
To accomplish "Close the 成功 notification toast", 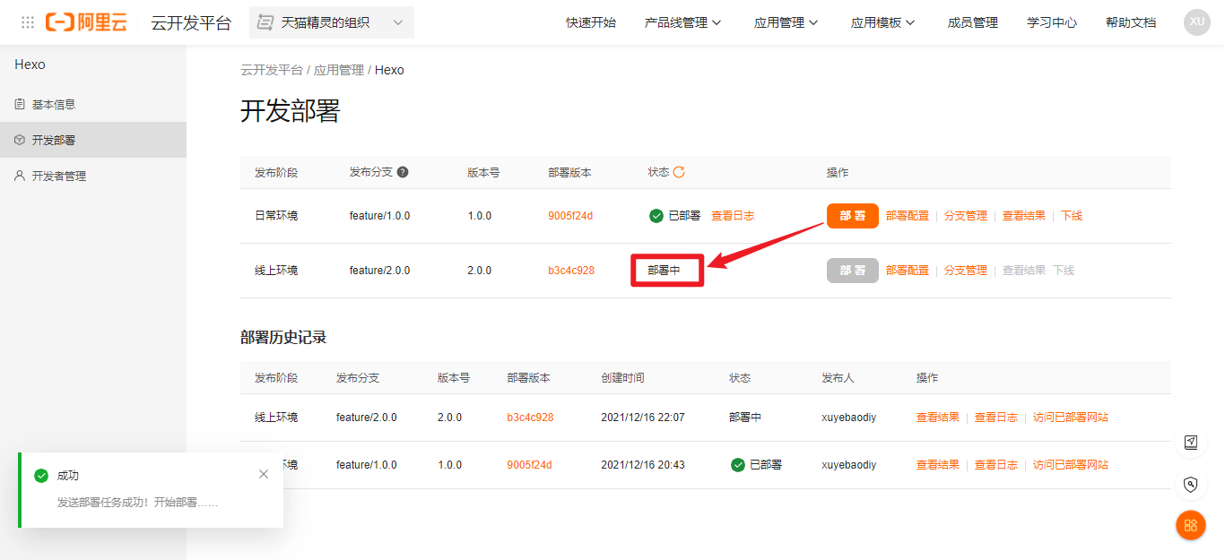I will (x=264, y=474).
